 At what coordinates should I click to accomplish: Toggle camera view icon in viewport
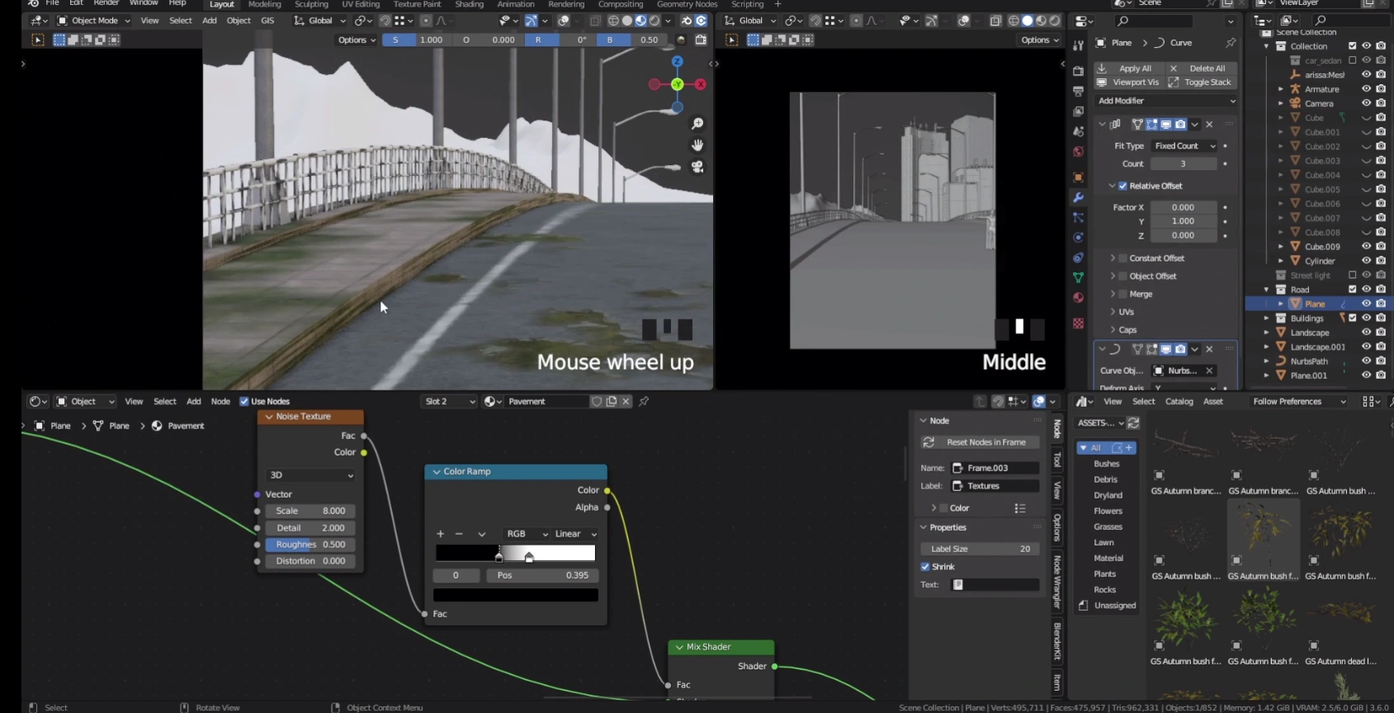697,167
